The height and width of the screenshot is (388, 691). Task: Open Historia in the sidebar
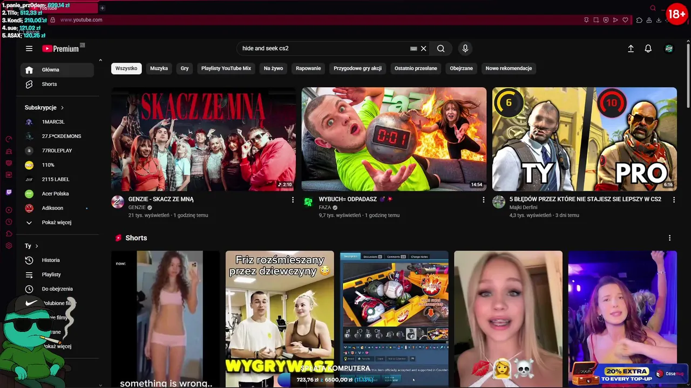point(57,260)
